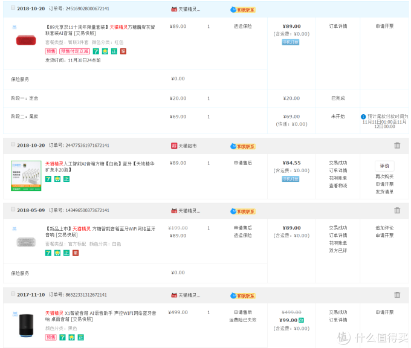Image resolution: width=411 pixels, height=348 pixels.
Task: Select the 阶段二：尾款 row label
Action: tap(25, 117)
